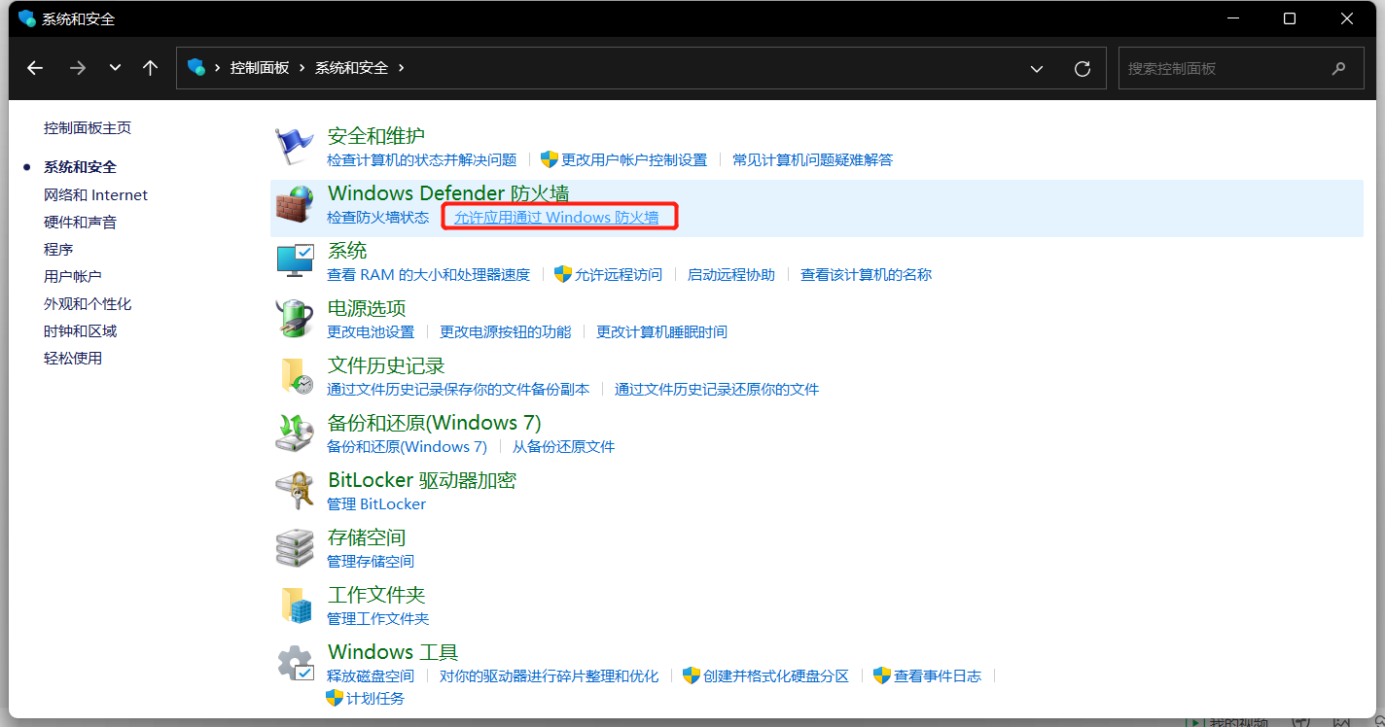Image resolution: width=1385 pixels, height=727 pixels.
Task: Select 控制面板 in the breadcrumb path
Action: click(260, 68)
